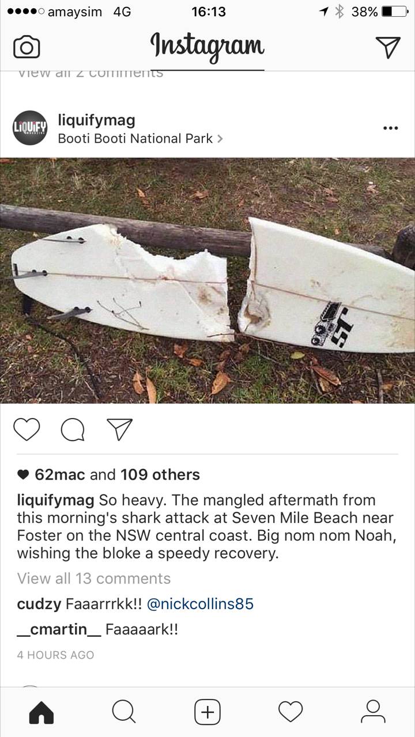The height and width of the screenshot is (737, 415).
Task: Open Search tab magnifier icon
Action: 124,713
